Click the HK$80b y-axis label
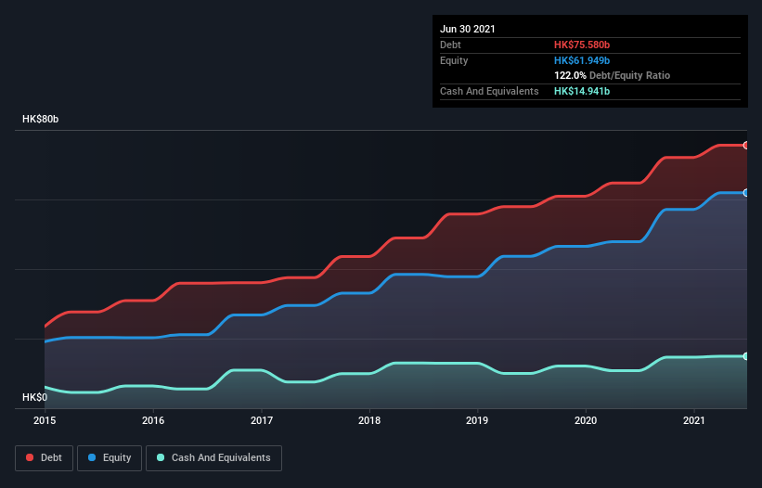The height and width of the screenshot is (488, 762). click(40, 119)
